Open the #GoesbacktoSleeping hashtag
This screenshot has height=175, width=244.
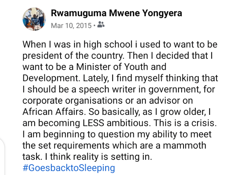(x=69, y=168)
